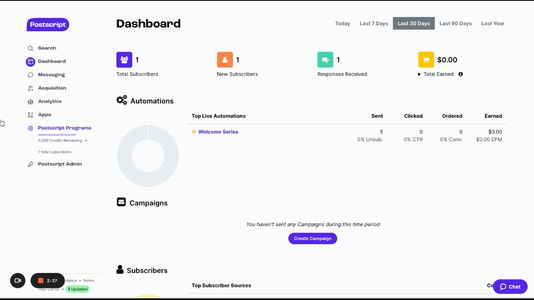The height and width of the screenshot is (300, 534).
Task: Click the Total Earned info icon
Action: point(461,74)
